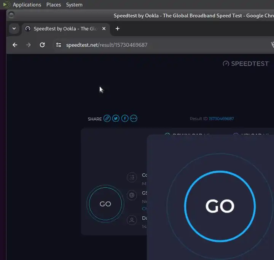Open the System menu
The image size is (274, 260).
[74, 5]
